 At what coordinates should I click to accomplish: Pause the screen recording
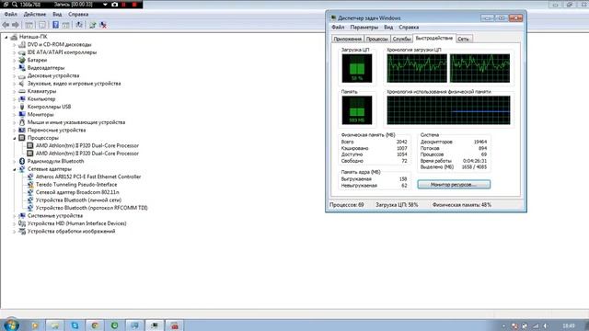124,5
